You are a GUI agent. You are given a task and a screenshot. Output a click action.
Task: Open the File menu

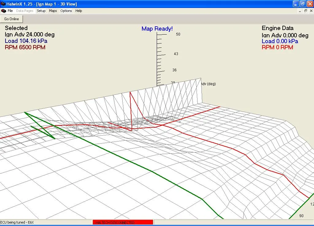click(10, 11)
